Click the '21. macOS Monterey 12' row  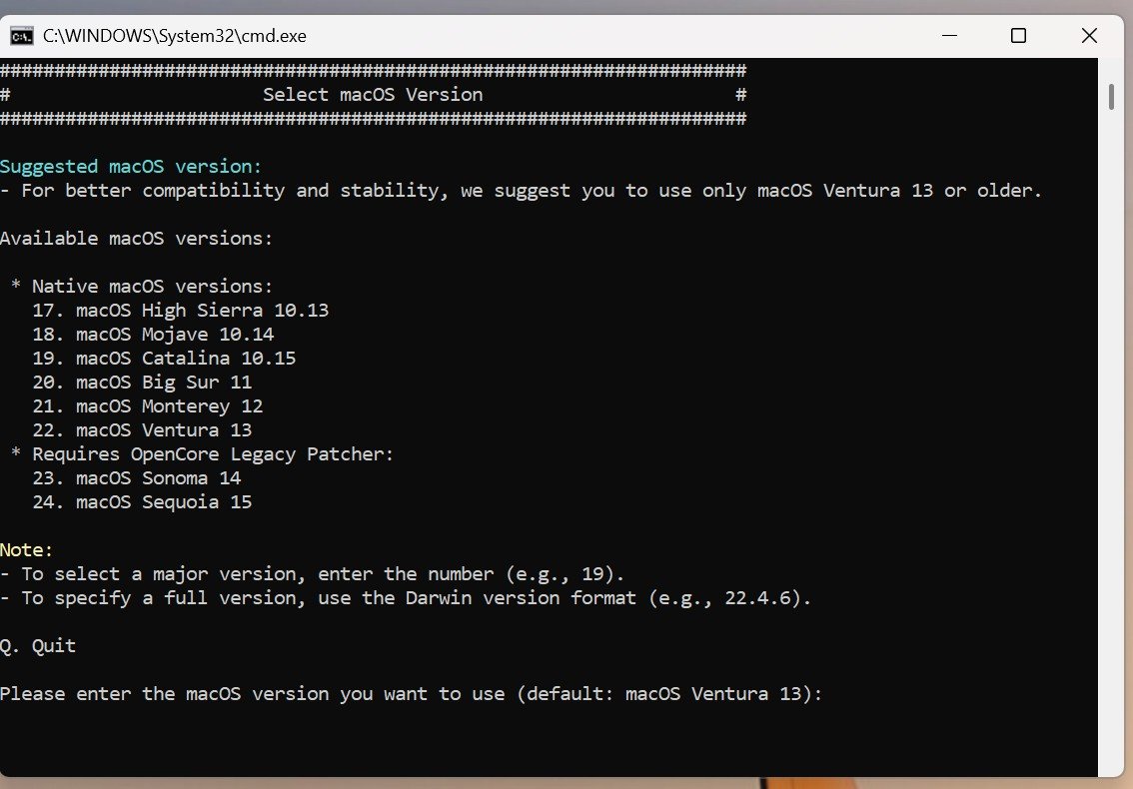coord(148,406)
